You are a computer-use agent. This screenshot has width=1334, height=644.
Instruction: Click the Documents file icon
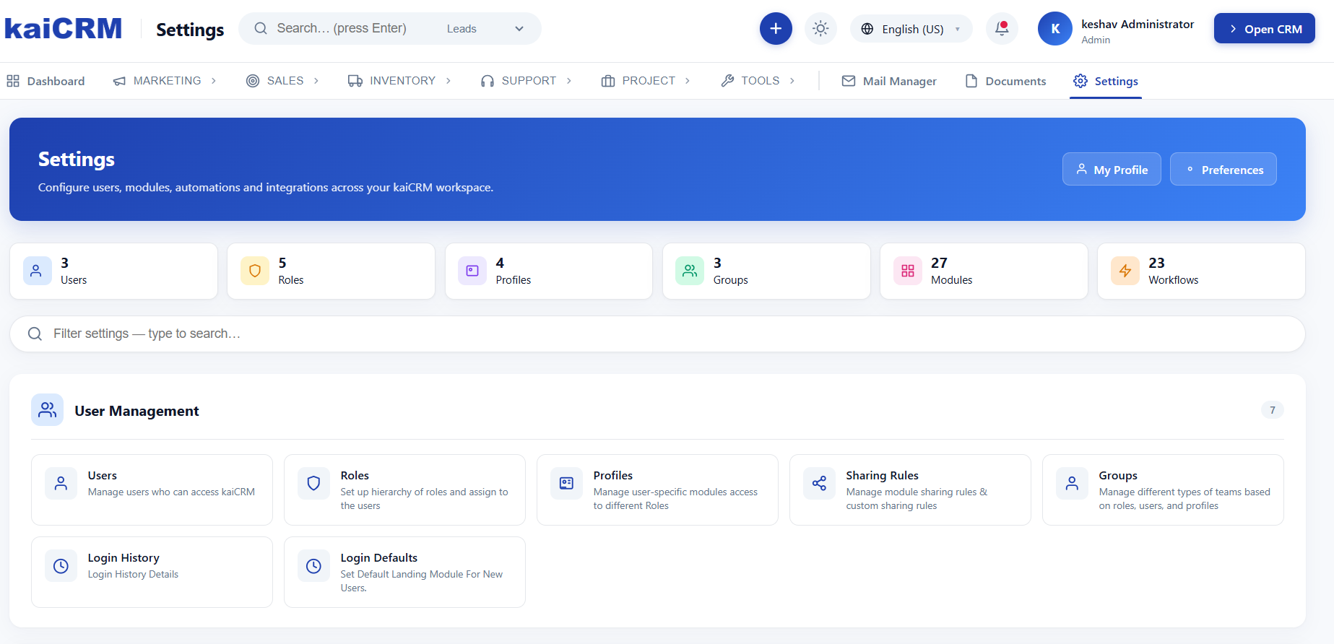pos(971,81)
